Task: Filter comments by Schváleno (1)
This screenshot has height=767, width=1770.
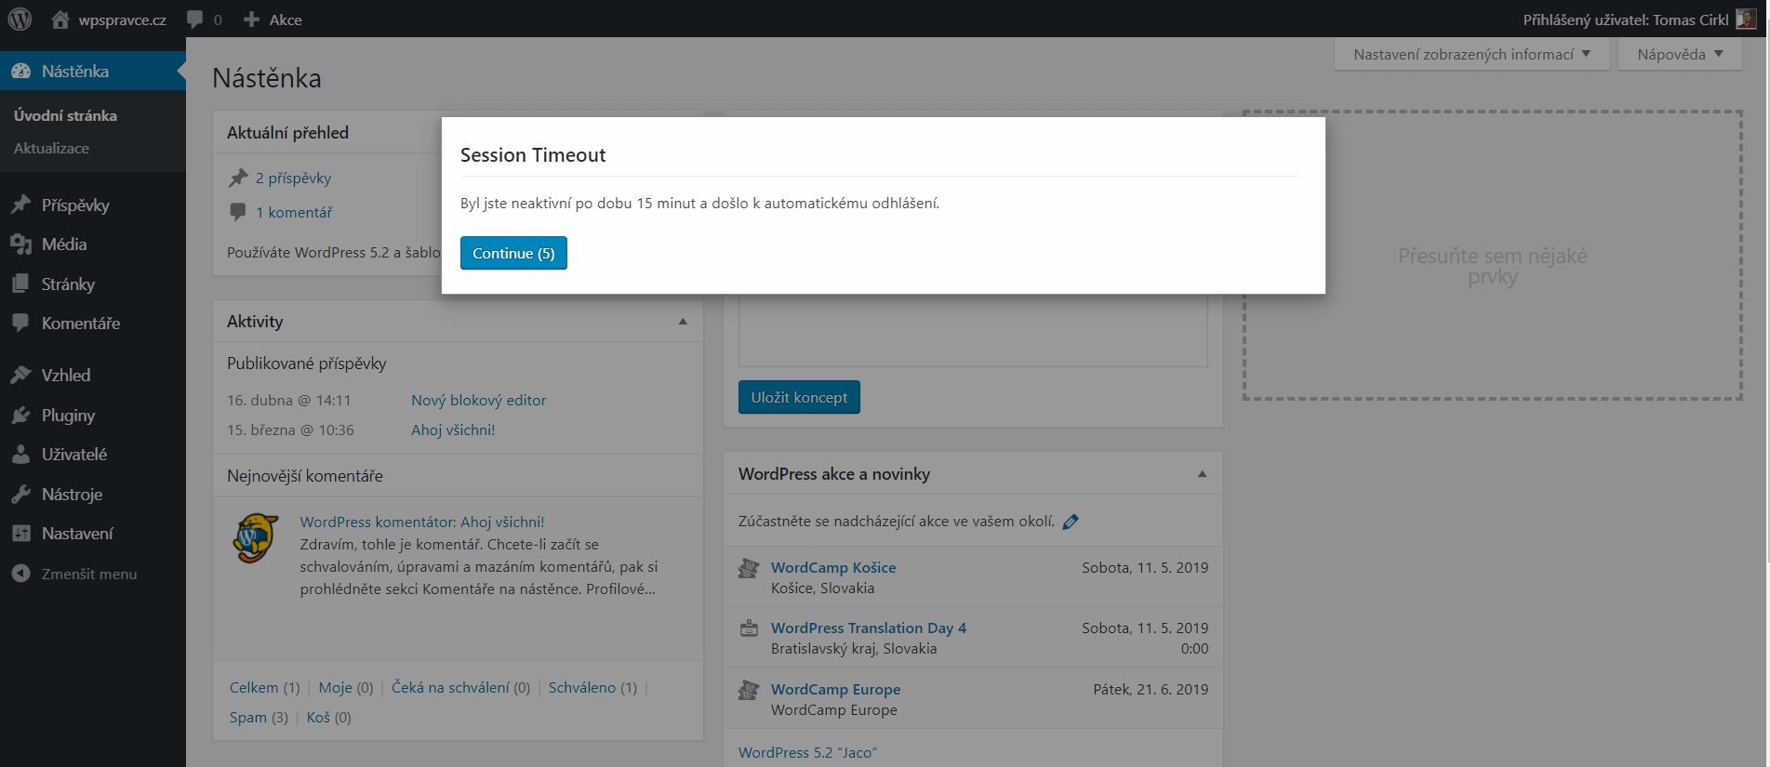Action: tap(592, 687)
